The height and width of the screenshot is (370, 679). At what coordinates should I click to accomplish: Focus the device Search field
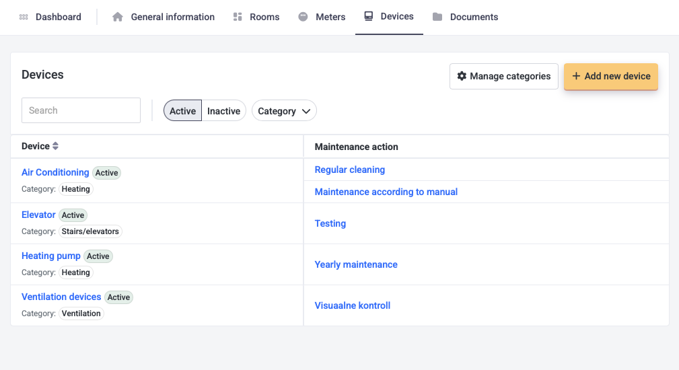pos(81,110)
